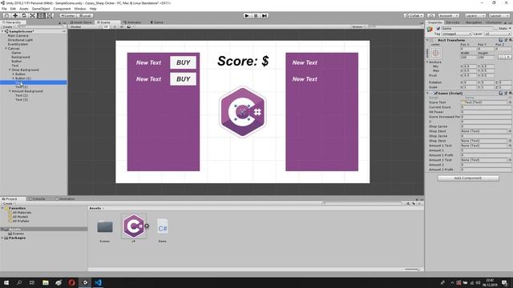The height and width of the screenshot is (288, 513).
Task: Click the Step frame button
Action: tap(265, 15)
